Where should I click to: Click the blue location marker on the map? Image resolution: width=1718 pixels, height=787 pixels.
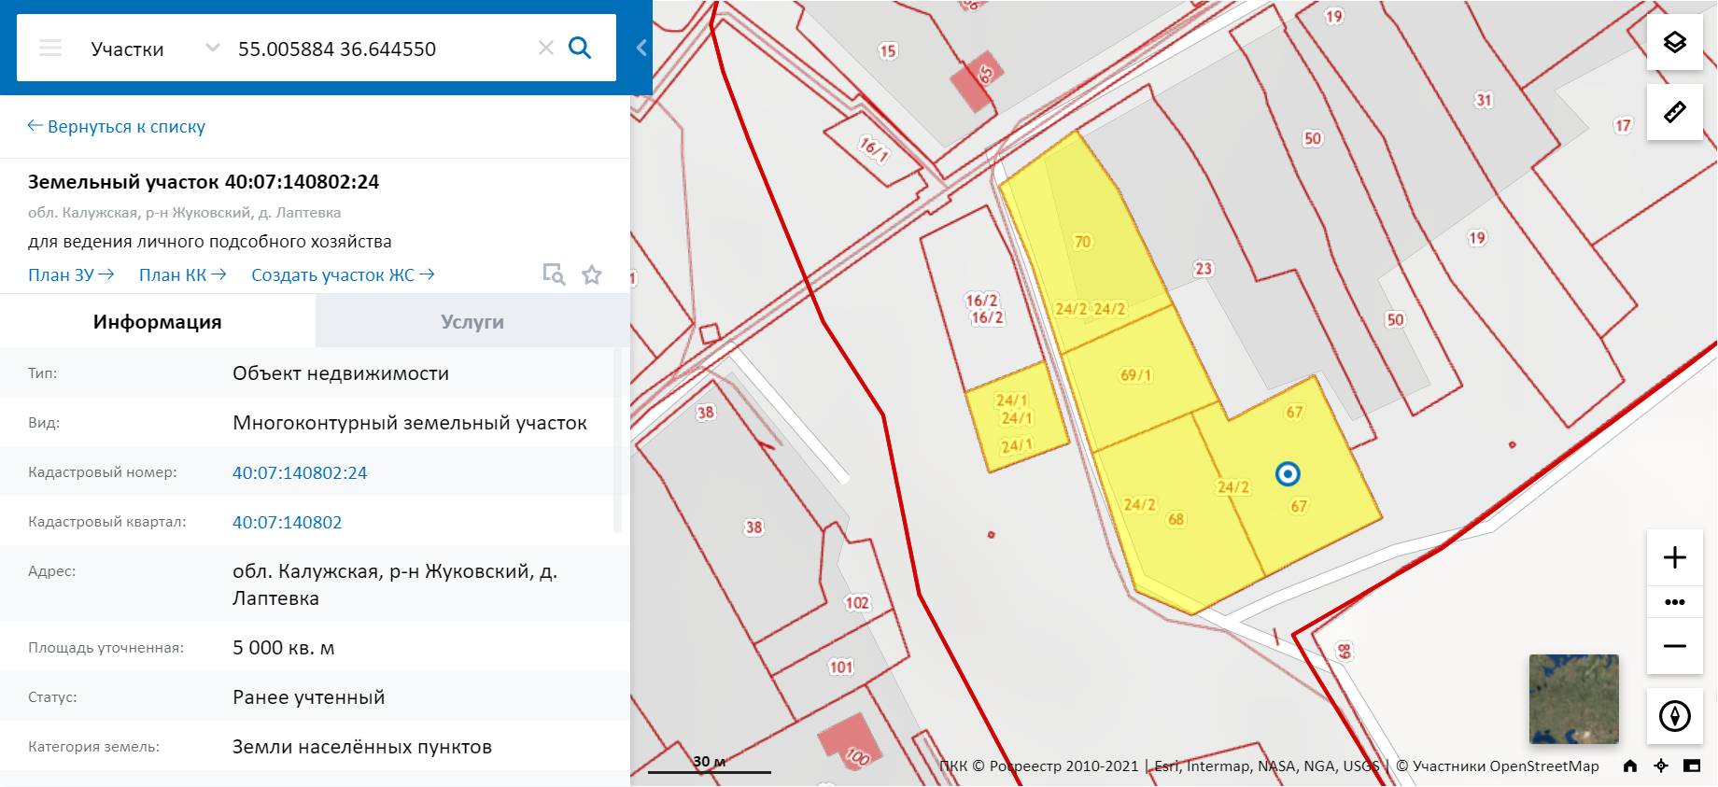click(x=1288, y=474)
